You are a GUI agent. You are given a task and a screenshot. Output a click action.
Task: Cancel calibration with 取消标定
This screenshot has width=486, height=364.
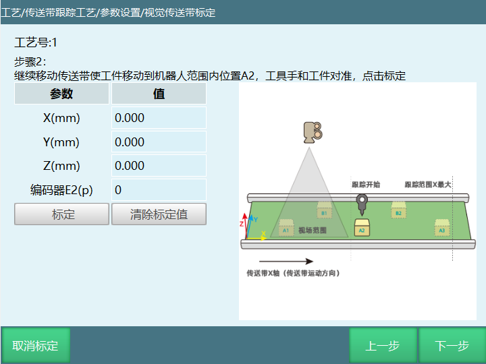coord(35,345)
